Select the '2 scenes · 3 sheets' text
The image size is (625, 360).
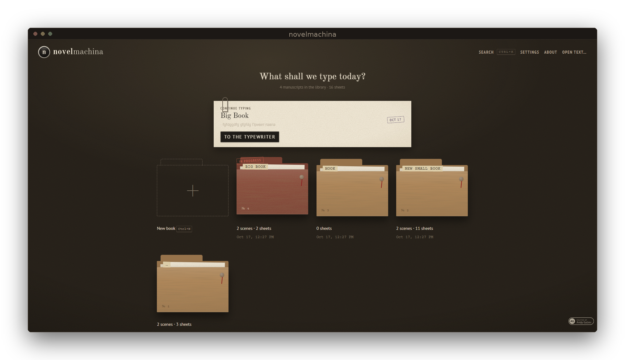tap(174, 325)
